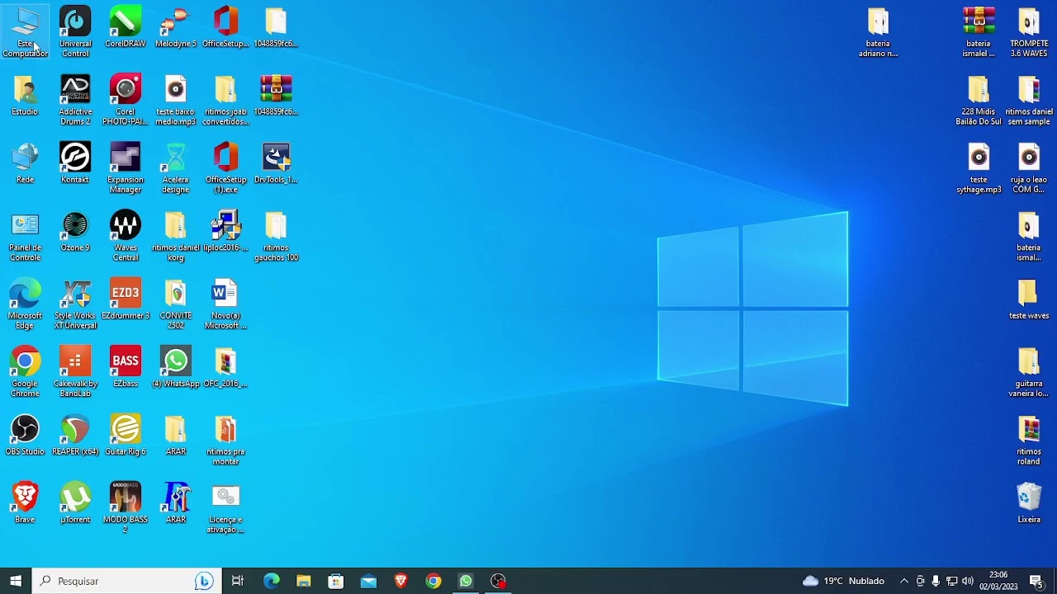This screenshot has height=594, width=1057.
Task: Select the MODO BASS 2 shortcut
Action: 126,509
